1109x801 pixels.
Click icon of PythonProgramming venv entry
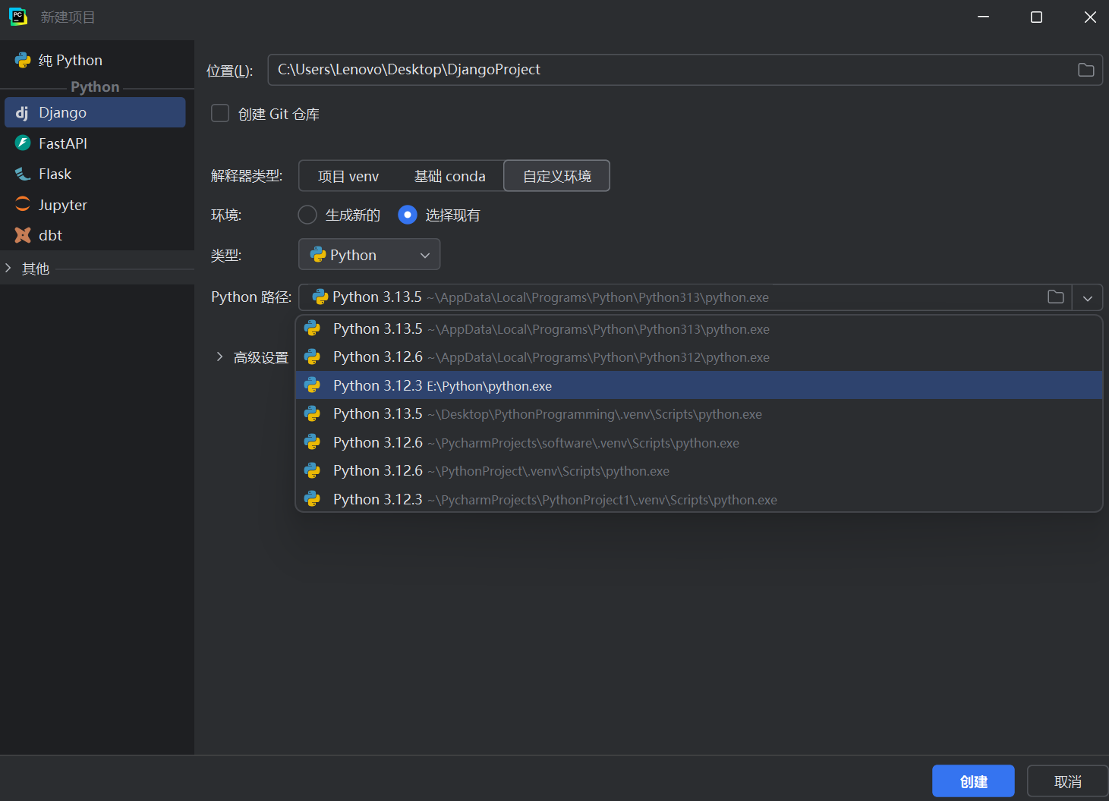(312, 413)
